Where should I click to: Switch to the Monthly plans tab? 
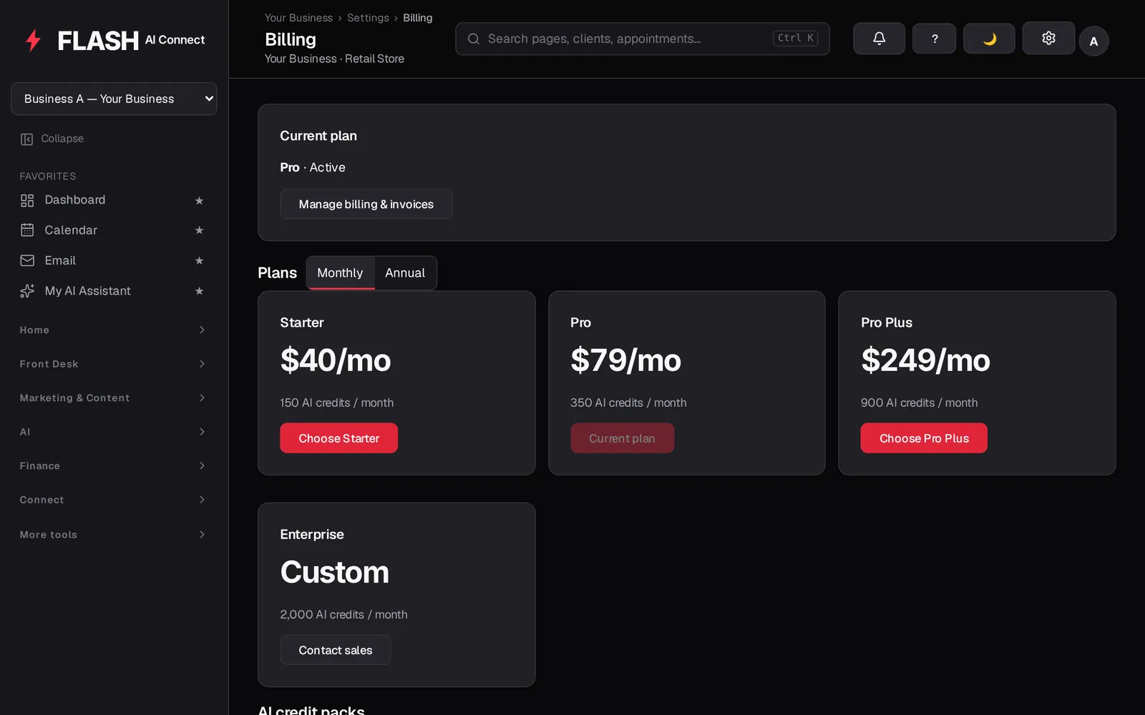pyautogui.click(x=340, y=272)
